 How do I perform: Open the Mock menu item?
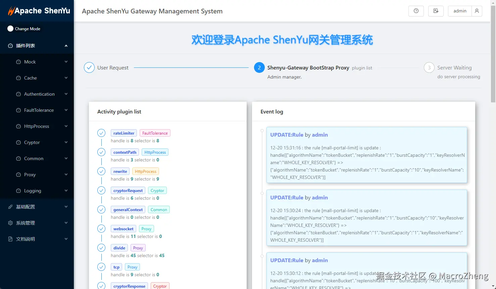tap(37, 62)
